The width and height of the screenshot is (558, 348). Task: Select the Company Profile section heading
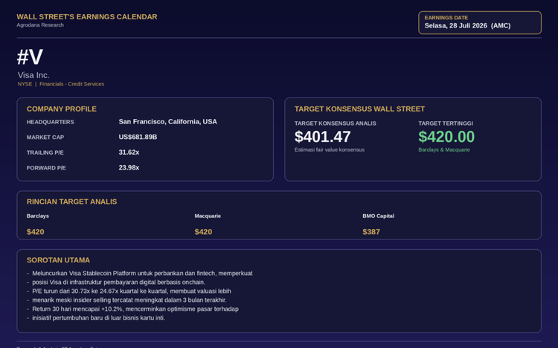62,109
